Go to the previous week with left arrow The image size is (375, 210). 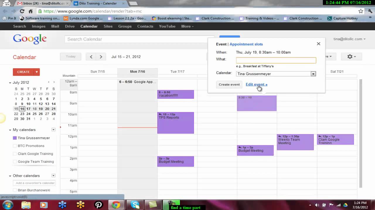[x=91, y=57]
